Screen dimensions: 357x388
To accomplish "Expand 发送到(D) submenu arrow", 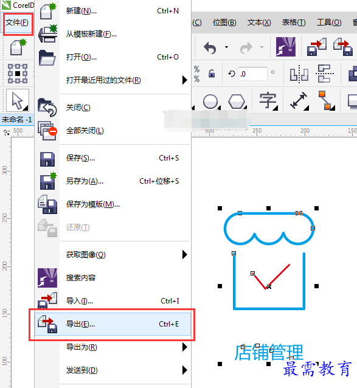I will [x=184, y=370].
